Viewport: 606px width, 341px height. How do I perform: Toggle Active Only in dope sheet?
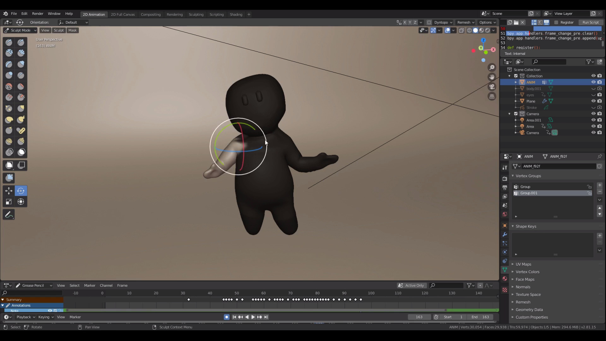[412, 285]
